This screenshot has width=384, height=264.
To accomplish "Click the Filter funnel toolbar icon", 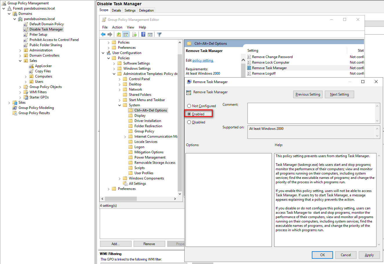I will (x=159, y=34).
